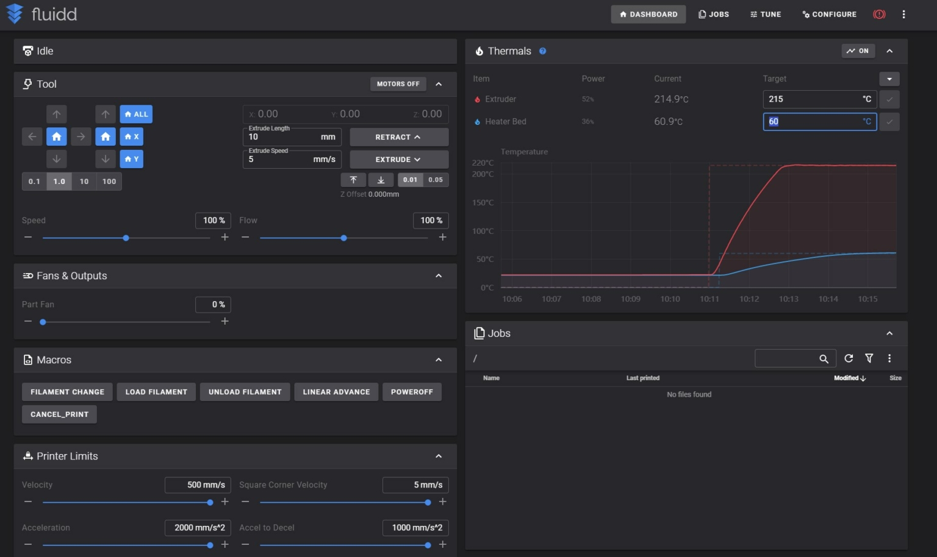Open the Tune tab
Screen dimensions: 937x557
[x=766, y=14]
